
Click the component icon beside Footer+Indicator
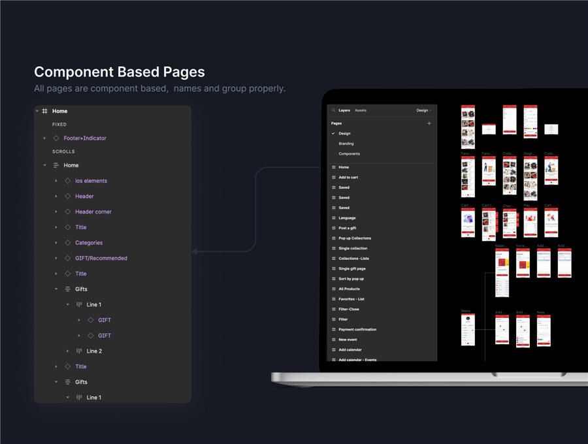pos(56,138)
